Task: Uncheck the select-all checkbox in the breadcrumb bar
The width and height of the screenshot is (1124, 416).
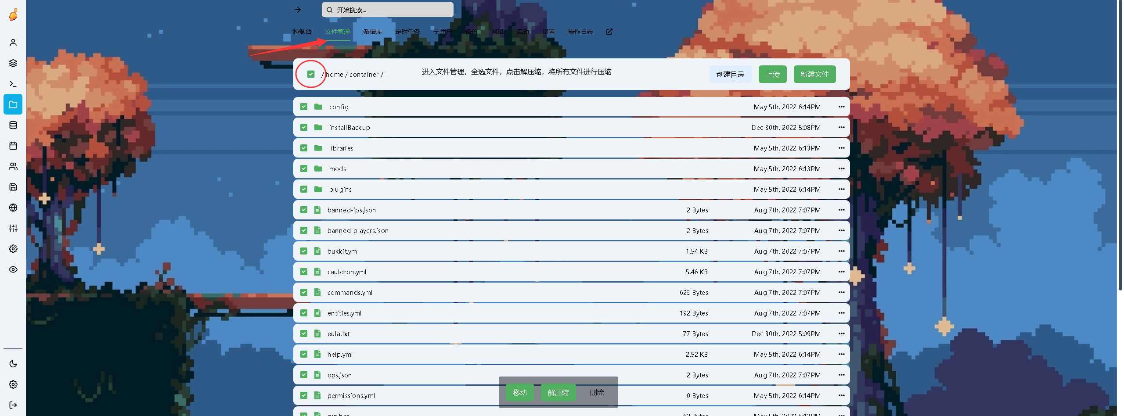Action: click(311, 74)
